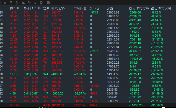The width and height of the screenshot is (176, 108).
Task: Click the max floating loss -7061.18
Action: coord(135,39)
